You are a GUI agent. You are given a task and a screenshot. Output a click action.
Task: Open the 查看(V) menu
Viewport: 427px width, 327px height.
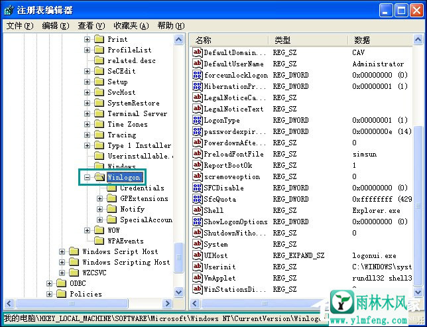point(91,26)
